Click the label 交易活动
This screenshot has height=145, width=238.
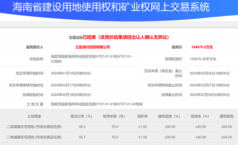[x=75, y=37]
